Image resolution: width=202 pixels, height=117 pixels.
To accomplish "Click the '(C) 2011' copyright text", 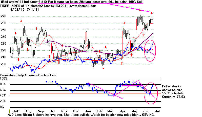I will 62,6.
